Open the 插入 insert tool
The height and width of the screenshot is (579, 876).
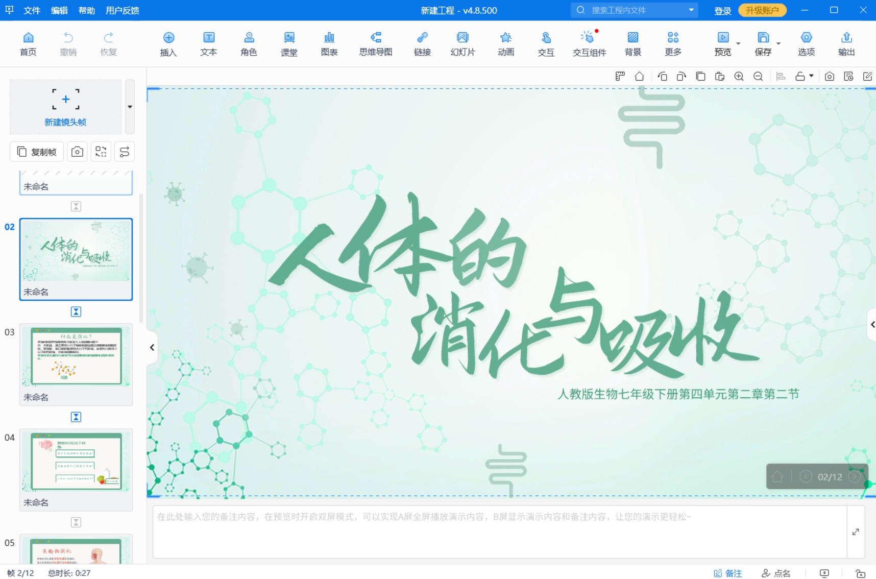[x=168, y=44]
